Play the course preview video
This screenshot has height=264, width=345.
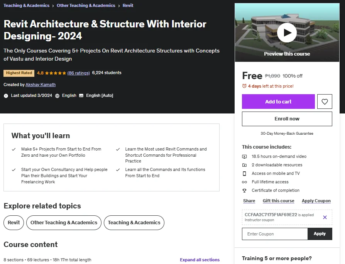pyautogui.click(x=287, y=32)
